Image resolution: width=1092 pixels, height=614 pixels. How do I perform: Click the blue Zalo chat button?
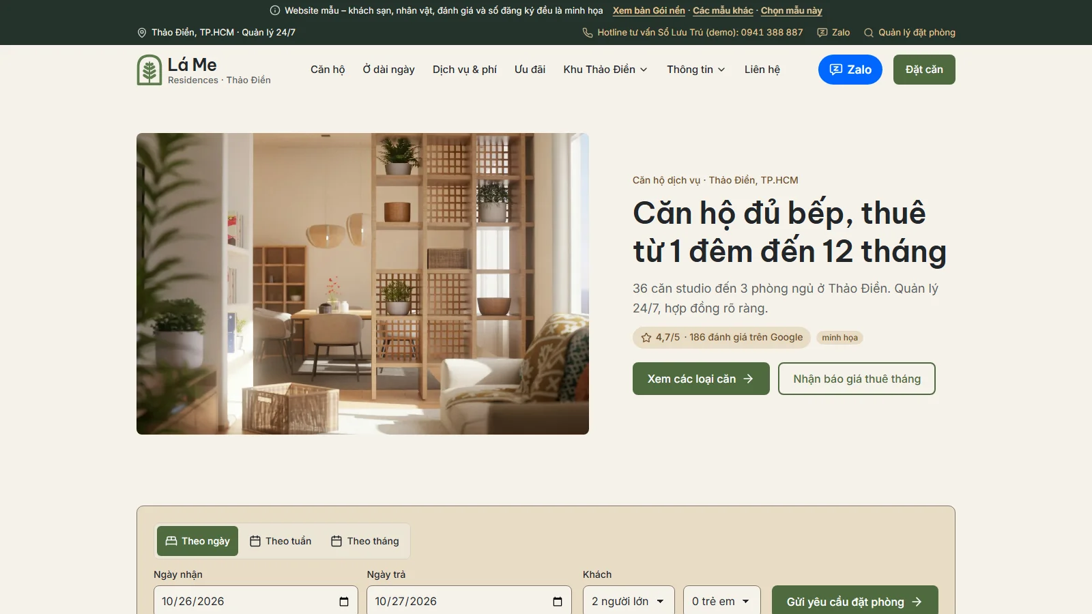tap(850, 70)
